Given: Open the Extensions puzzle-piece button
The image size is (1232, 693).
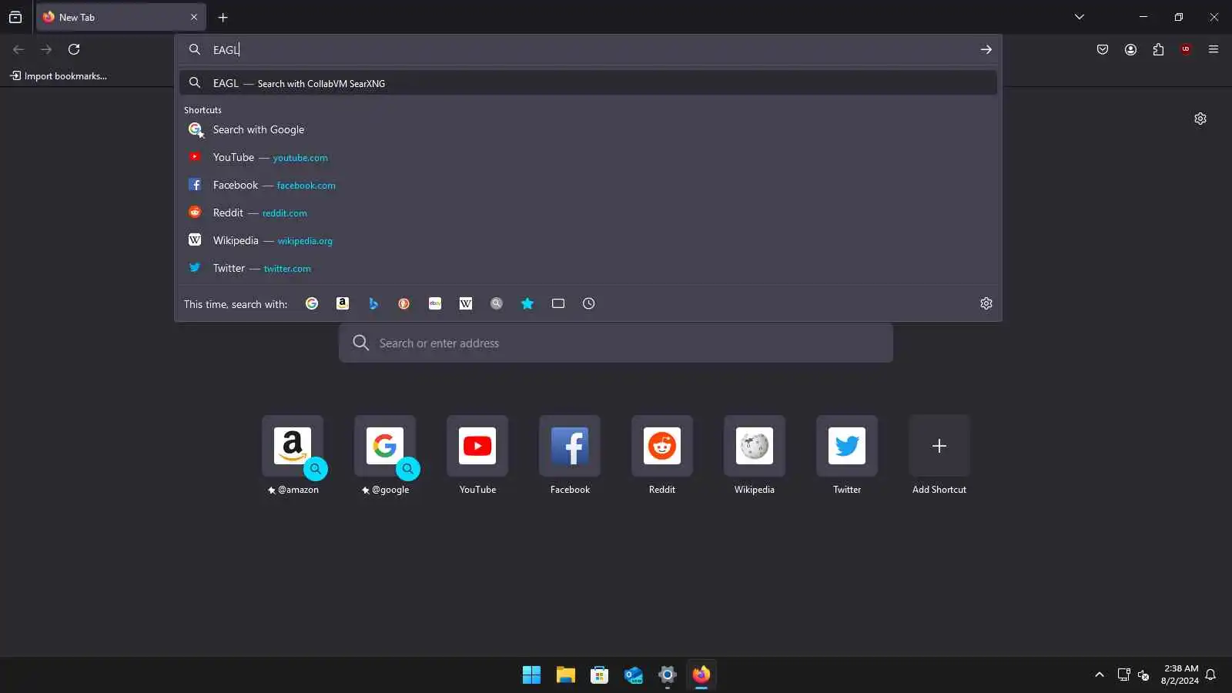Looking at the screenshot, I should (1158, 49).
